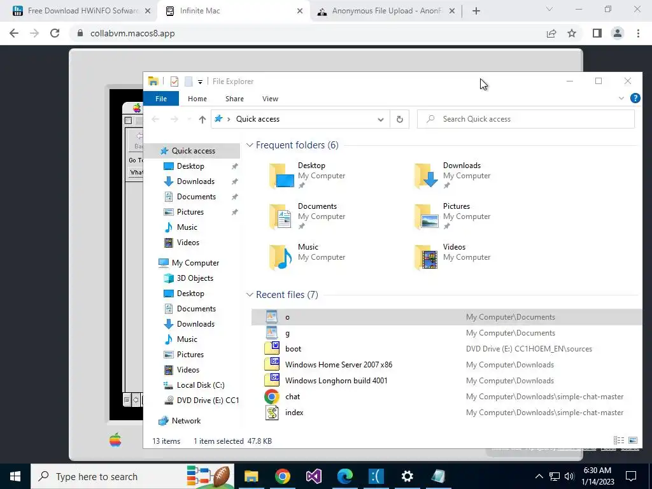This screenshot has height=489, width=652.
Task: Open File Explorer help icon
Action: 635,98
